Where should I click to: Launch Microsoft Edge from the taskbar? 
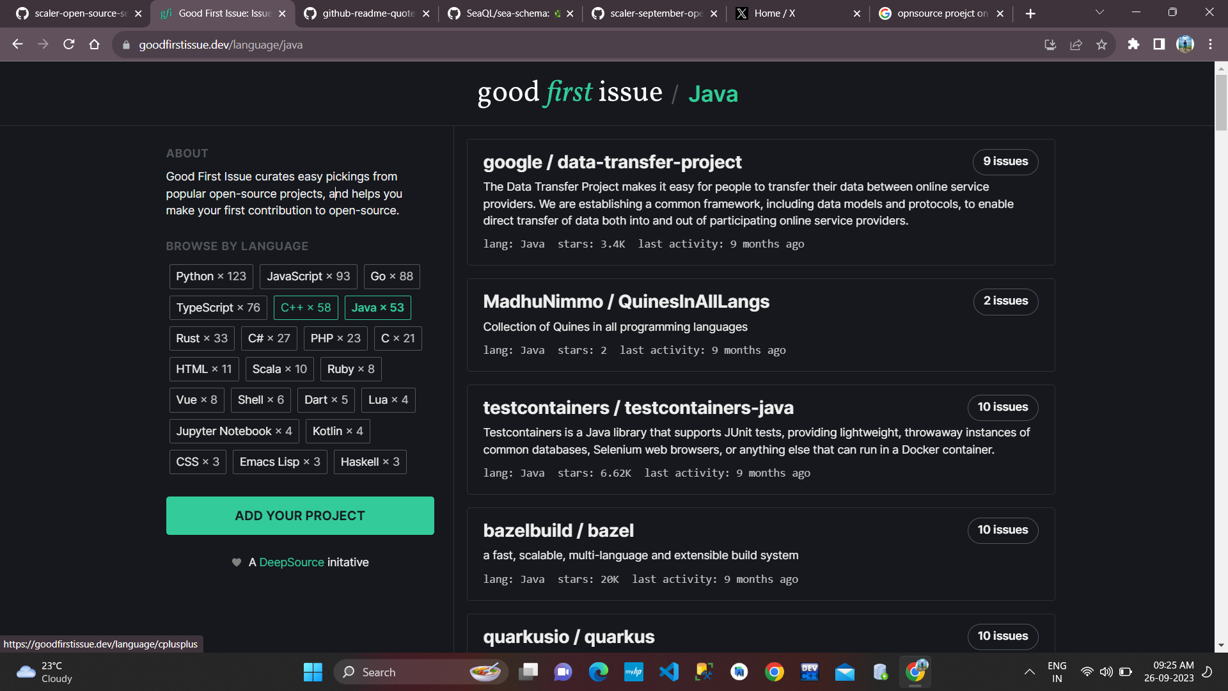[599, 672]
